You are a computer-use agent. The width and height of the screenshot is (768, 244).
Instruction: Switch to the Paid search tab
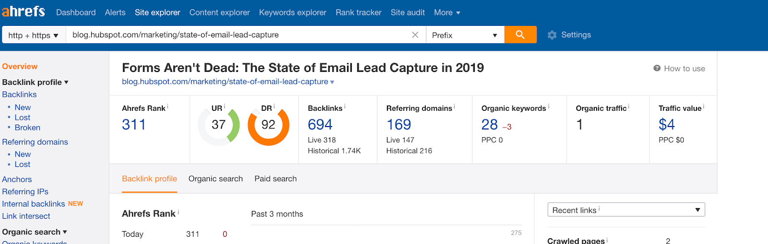276,179
